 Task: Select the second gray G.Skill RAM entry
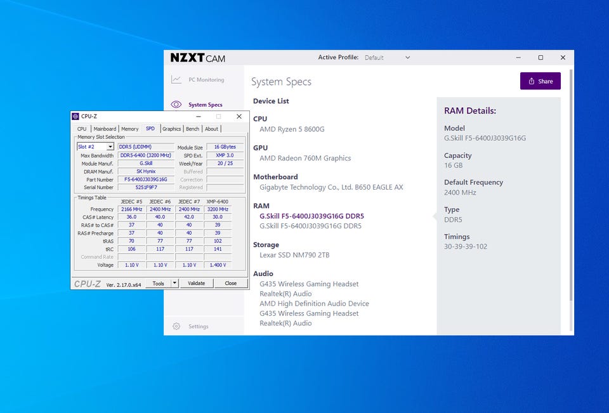(310, 226)
